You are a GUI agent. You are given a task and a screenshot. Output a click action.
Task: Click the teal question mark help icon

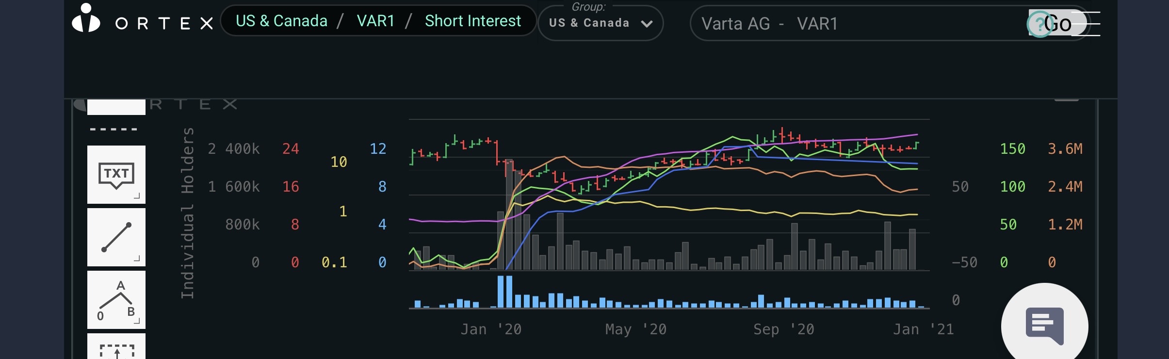point(1039,24)
